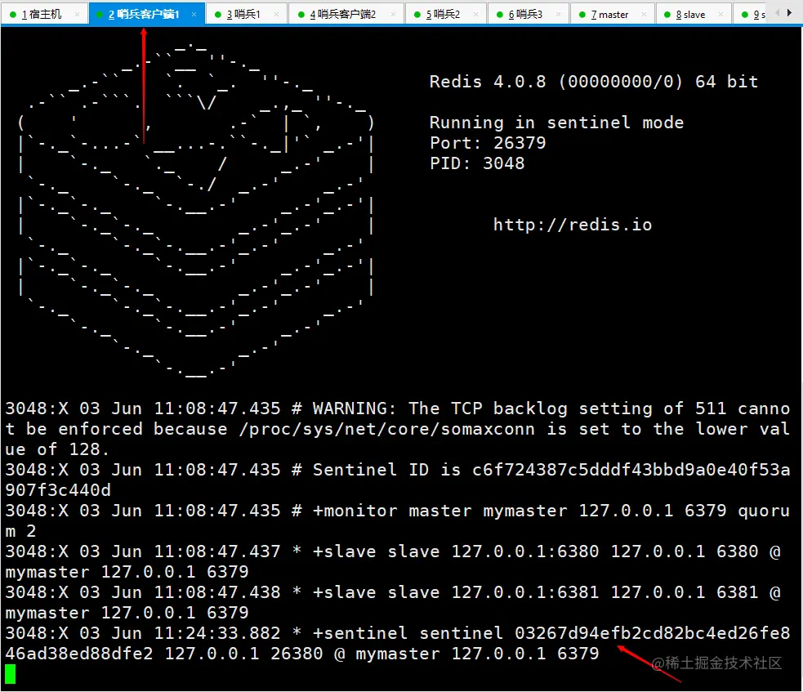Click the 'http://redis.io' text
This screenshot has width=803, height=692.
point(573,225)
